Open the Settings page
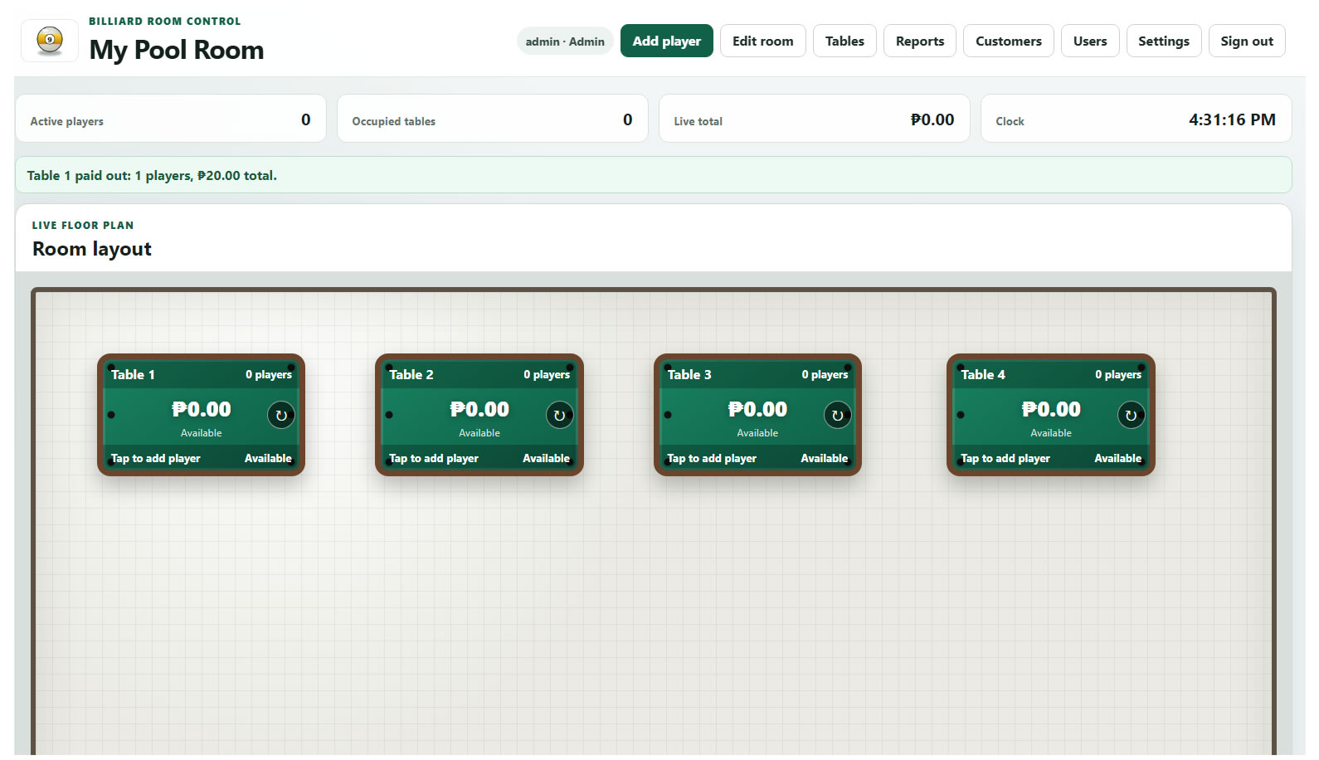This screenshot has width=1319, height=760. 1163,41
